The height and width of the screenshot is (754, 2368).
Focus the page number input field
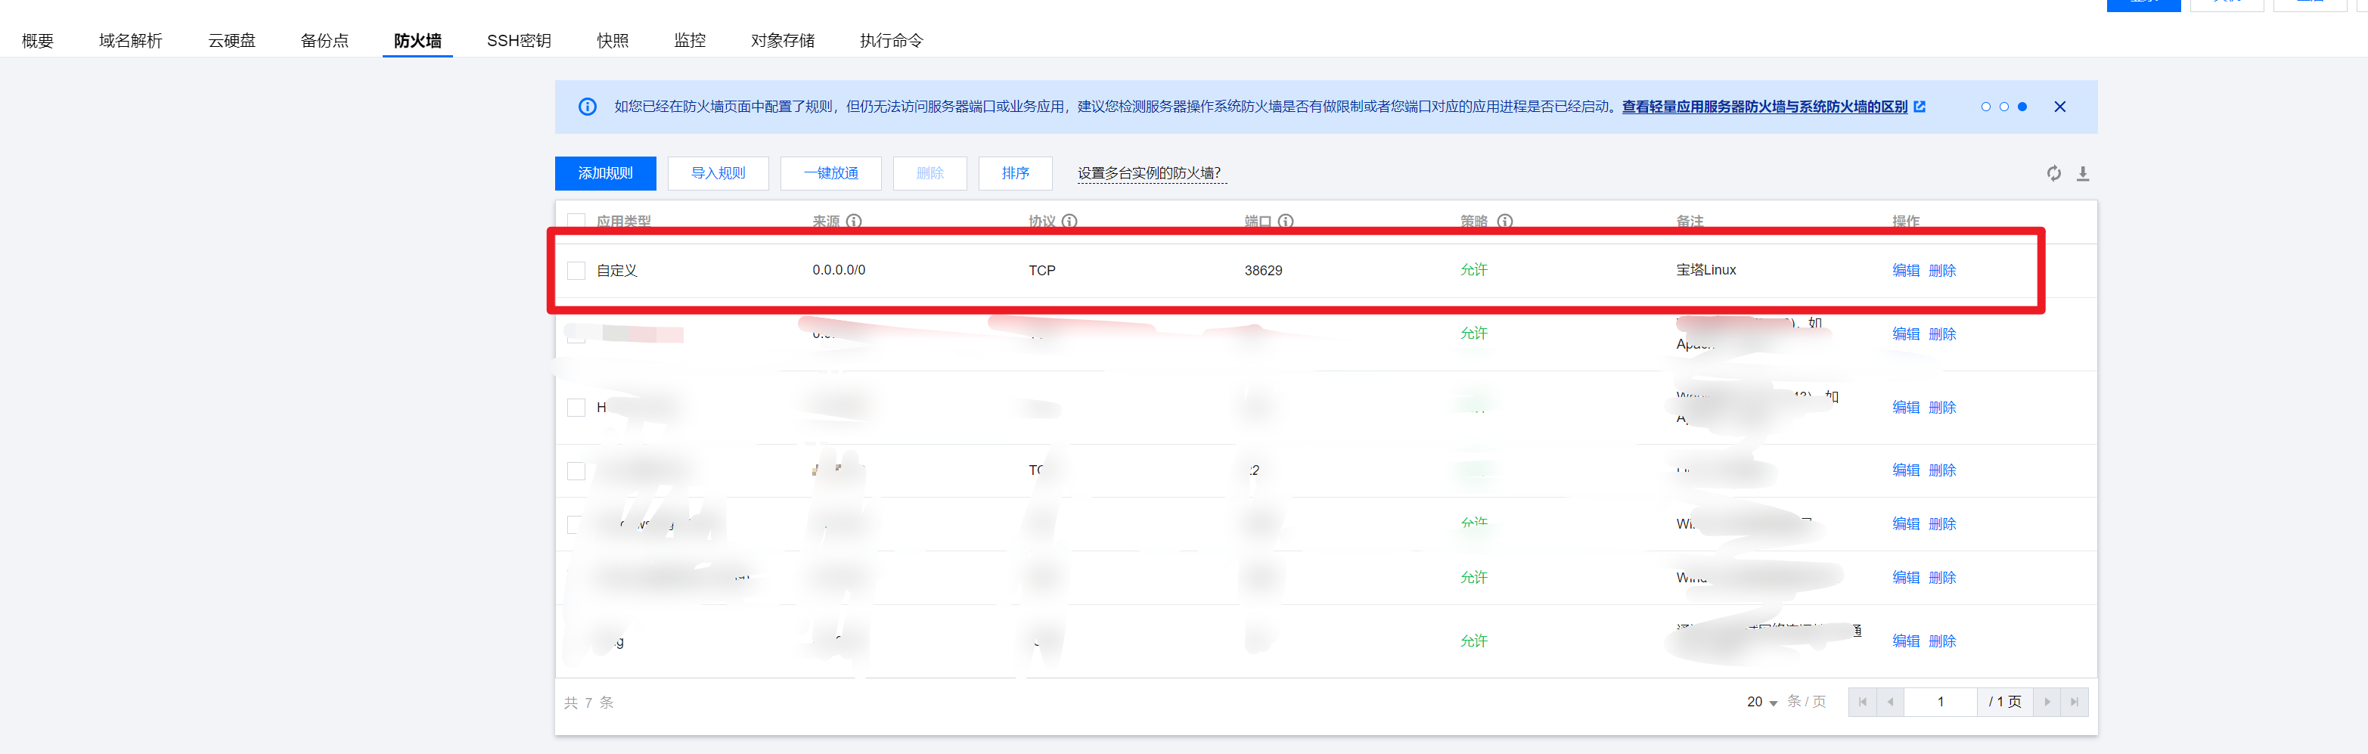point(1941,702)
